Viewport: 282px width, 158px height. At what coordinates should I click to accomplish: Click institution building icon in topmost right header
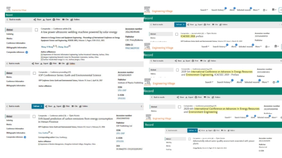(273, 9)
